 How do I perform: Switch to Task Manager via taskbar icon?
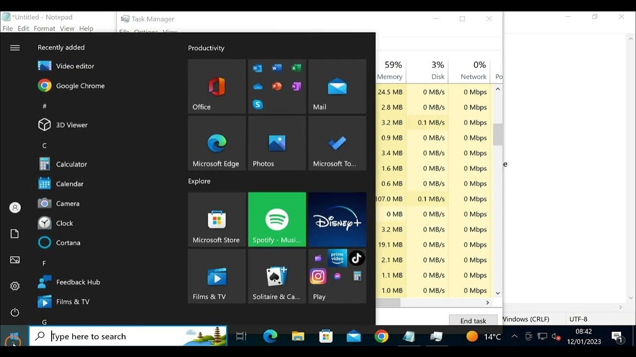pos(437,336)
